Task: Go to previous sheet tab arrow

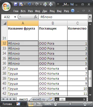Action: 7,99
